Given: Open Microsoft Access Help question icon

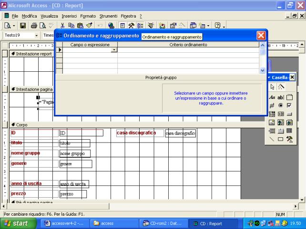Looking at the screenshot, I should [217, 26].
